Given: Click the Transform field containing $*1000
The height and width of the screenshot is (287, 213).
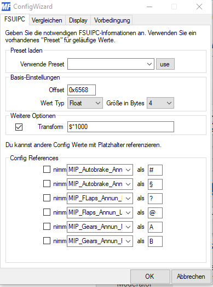Looking at the screenshot, I should pos(120,127).
